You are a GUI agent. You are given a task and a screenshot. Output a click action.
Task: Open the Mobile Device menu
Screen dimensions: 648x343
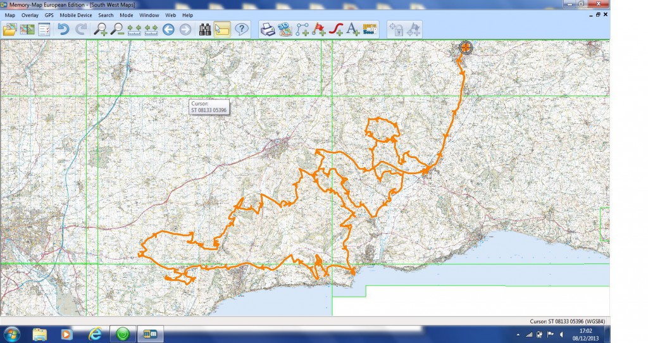[76, 15]
